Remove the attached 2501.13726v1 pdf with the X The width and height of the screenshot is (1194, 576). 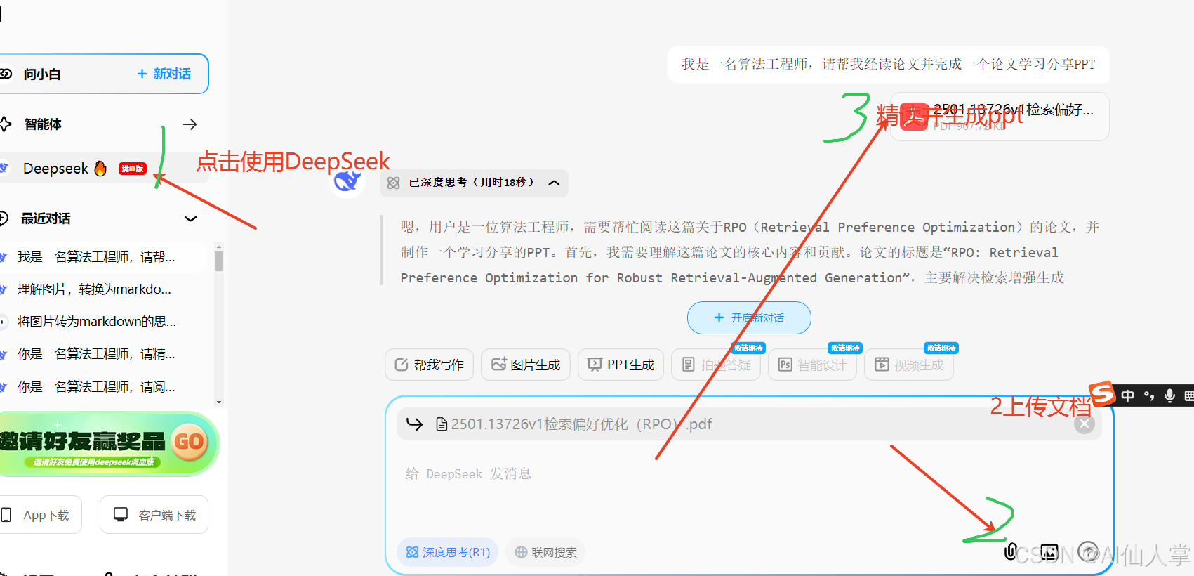coord(1084,424)
